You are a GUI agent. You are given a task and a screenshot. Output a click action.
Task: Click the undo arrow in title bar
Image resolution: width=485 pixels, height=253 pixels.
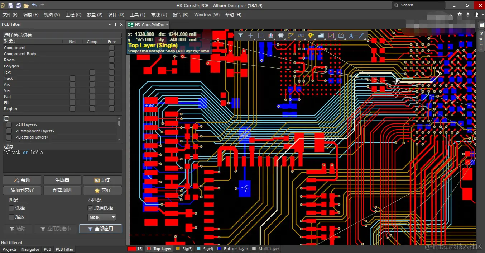(x=34, y=5)
